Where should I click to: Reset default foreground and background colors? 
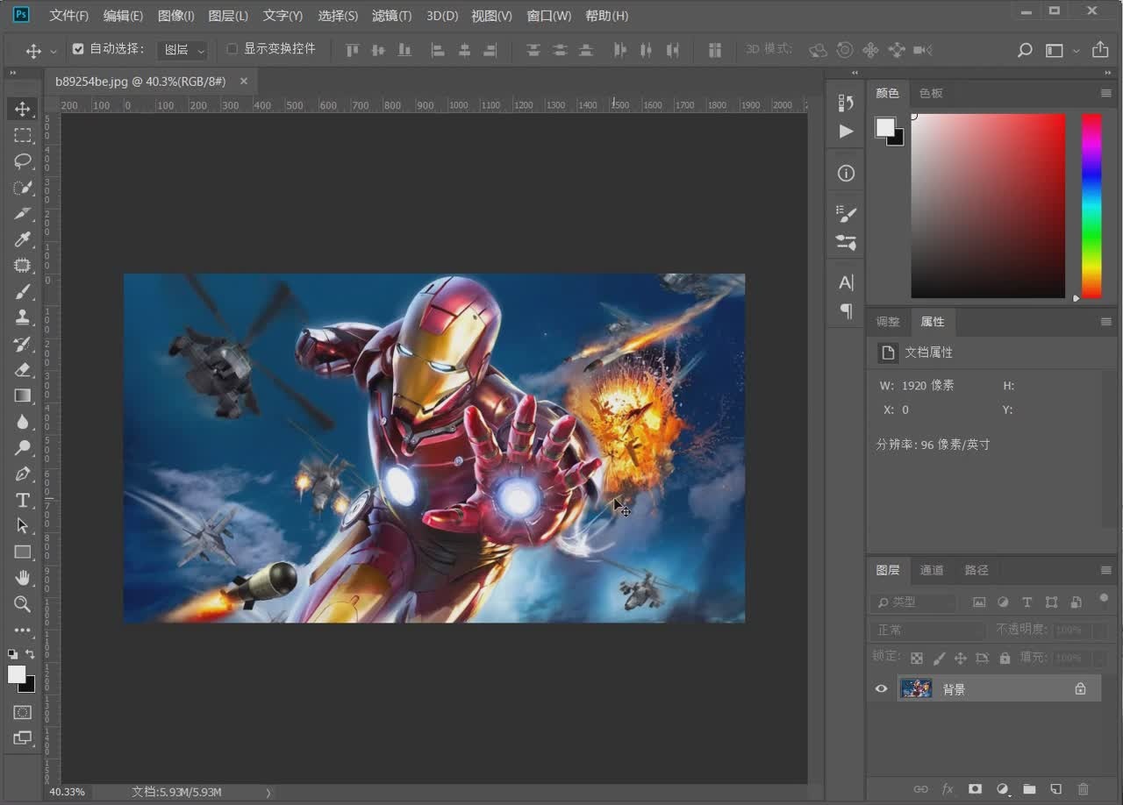coord(12,654)
